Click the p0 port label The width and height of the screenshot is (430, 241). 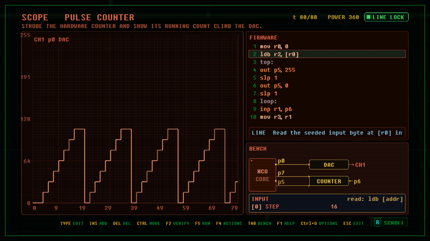pos(281,161)
